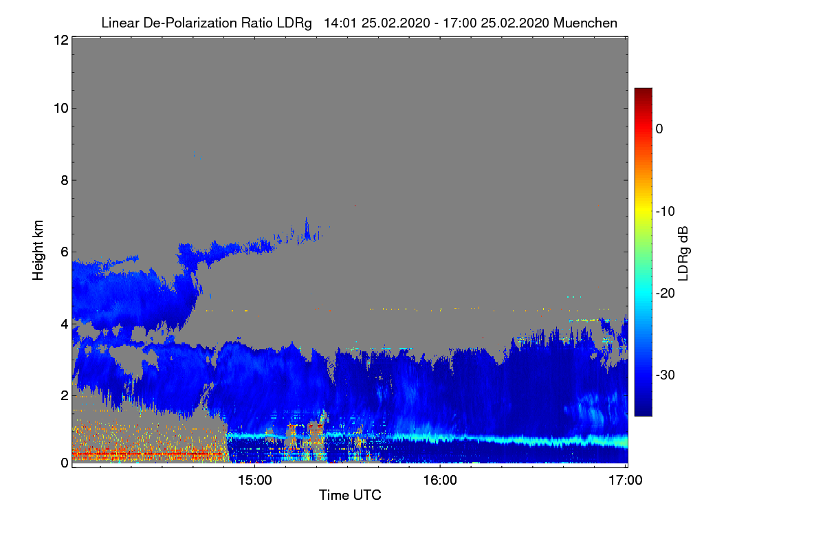Click the "10" height tick label
This screenshot has height=550, width=825.
pyautogui.click(x=60, y=108)
